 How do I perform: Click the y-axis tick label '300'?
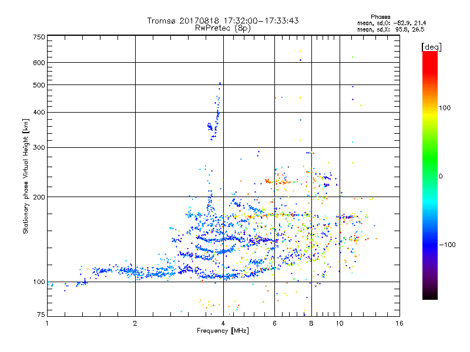pos(39,148)
